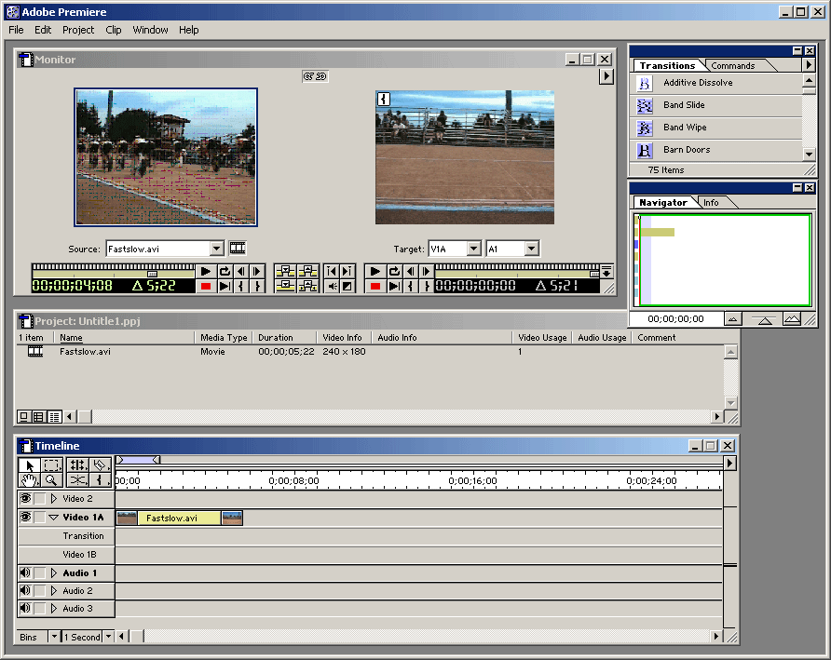The image size is (831, 660).
Task: Select the Razor tool in Timeline
Action: 100,465
